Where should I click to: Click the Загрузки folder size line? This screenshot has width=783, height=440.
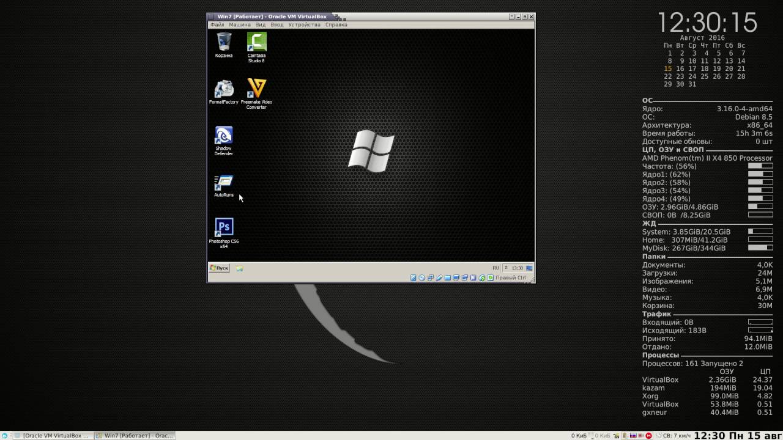[707, 273]
